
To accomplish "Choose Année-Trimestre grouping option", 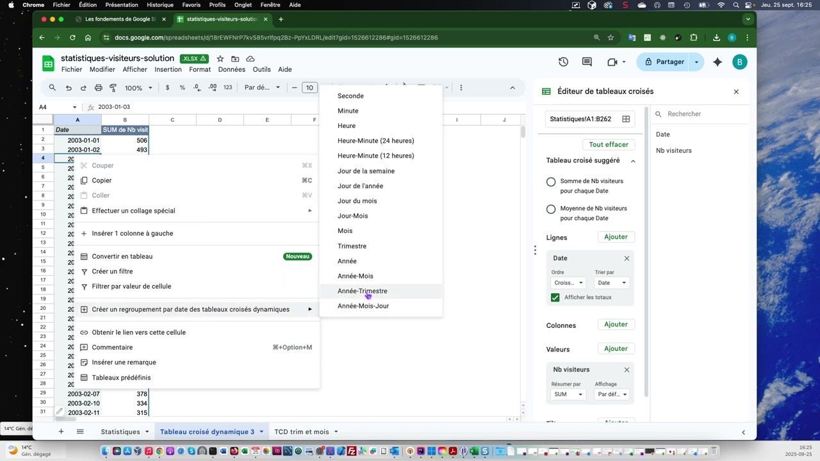I will pos(381,291).
